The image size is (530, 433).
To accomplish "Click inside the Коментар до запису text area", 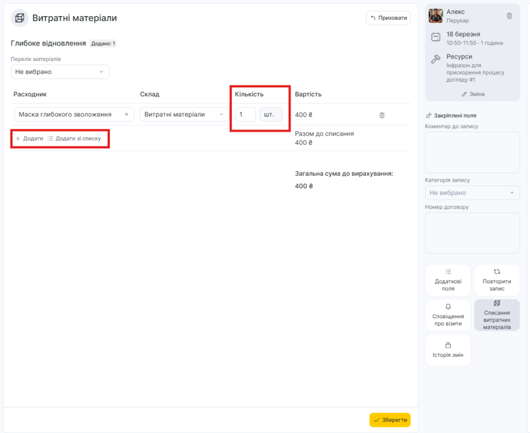I will pyautogui.click(x=472, y=152).
